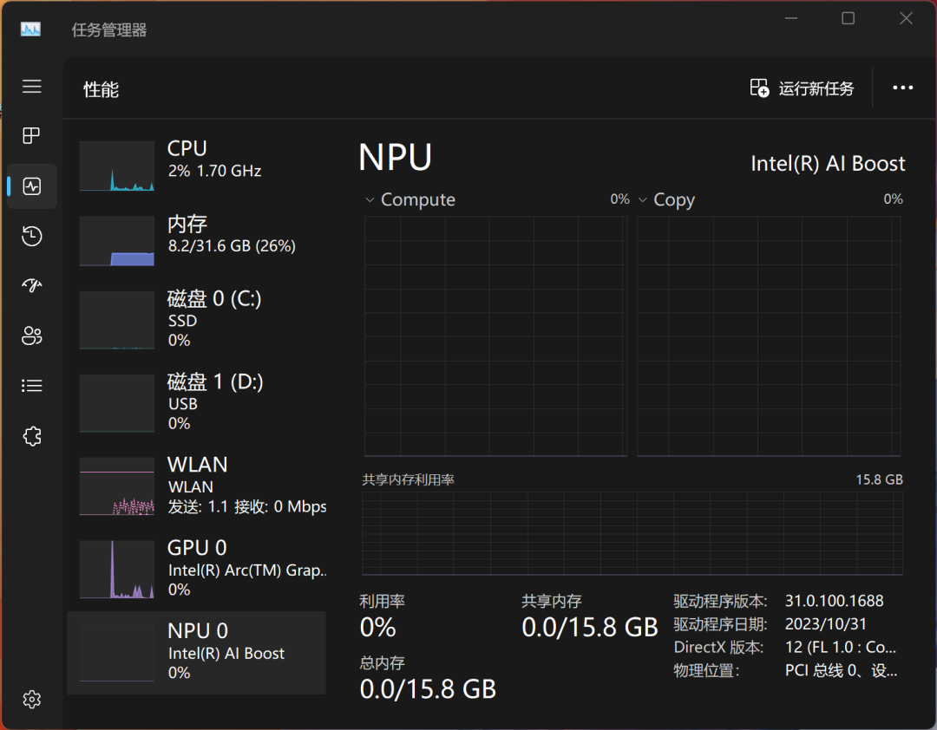This screenshot has height=730, width=937.
Task: Open Task Manager settings gear
Action: [32, 700]
